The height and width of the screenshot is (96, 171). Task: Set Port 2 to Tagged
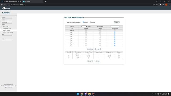pos(100,34)
